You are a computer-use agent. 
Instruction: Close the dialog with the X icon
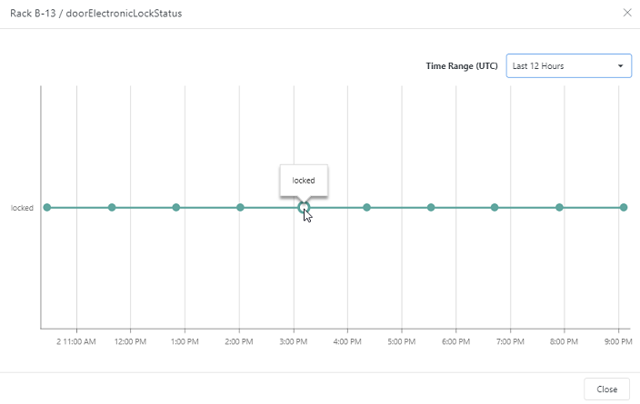627,13
